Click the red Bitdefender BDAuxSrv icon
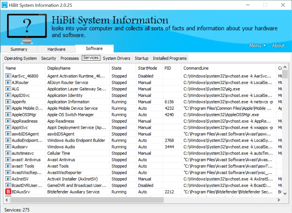 tap(8, 192)
